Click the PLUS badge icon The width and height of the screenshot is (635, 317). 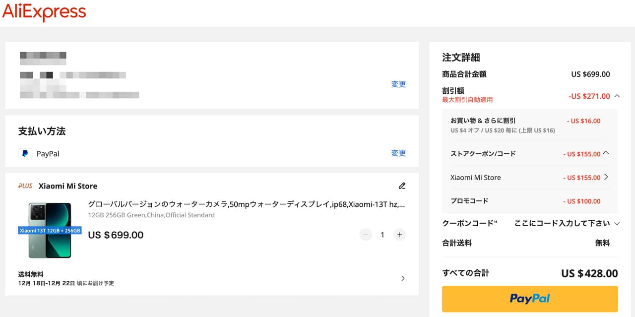(x=25, y=186)
